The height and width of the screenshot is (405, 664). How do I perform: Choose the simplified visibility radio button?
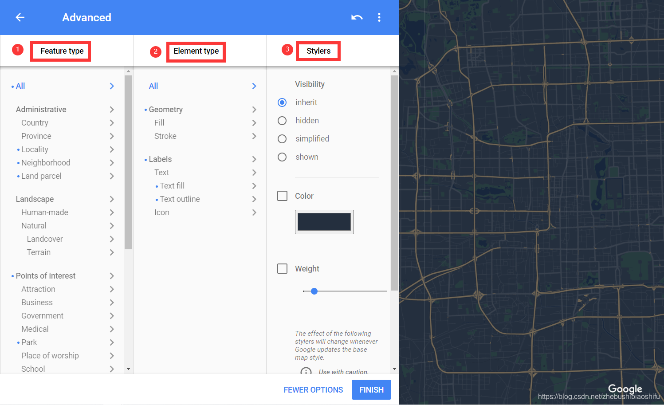pyautogui.click(x=282, y=139)
